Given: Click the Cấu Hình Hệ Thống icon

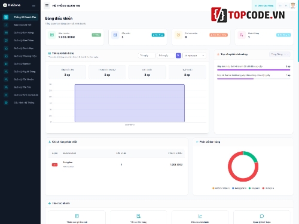Looking at the screenshot, I should tap(6, 103).
